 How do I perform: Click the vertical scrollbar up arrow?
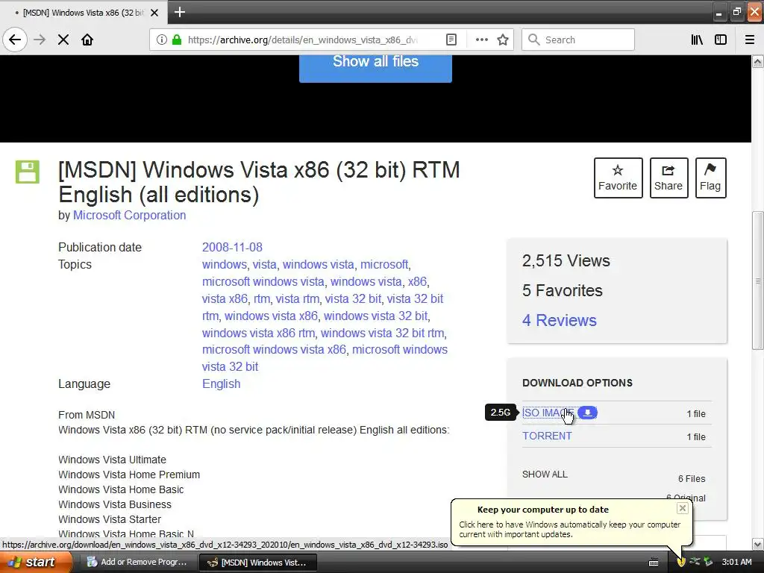coord(757,61)
